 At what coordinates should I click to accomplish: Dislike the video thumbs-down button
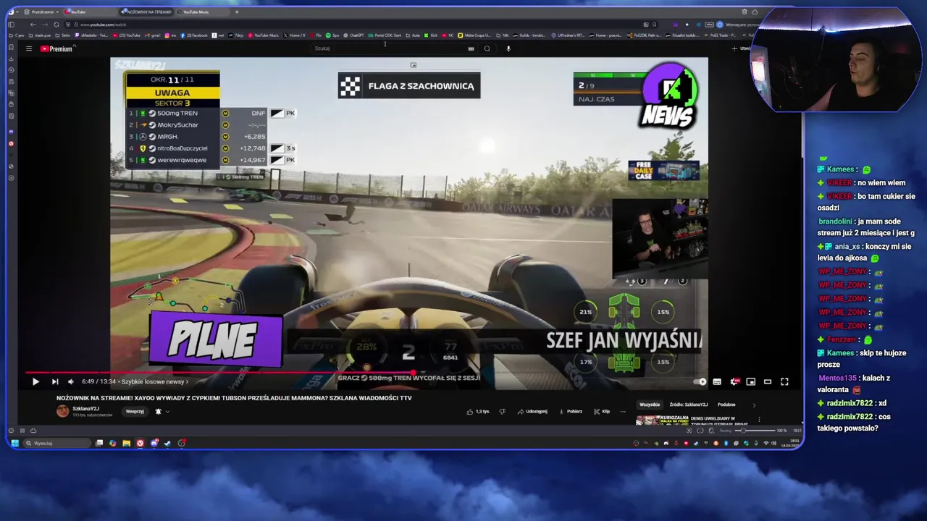(x=502, y=411)
